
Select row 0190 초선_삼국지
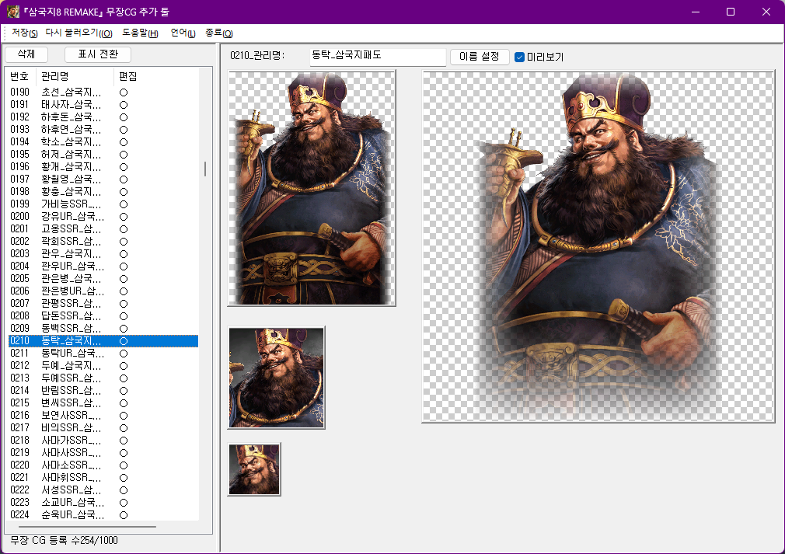[x=103, y=92]
